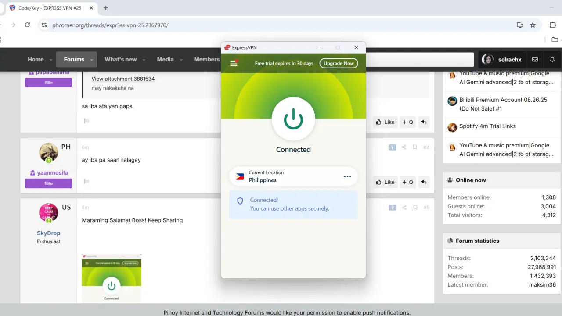The image size is (562, 316).
Task: Expand the Home dropdown arrow
Action: pos(51,60)
